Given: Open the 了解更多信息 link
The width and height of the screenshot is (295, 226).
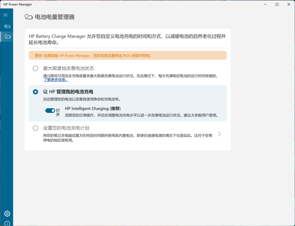Looking at the screenshot, I should pos(56,80).
